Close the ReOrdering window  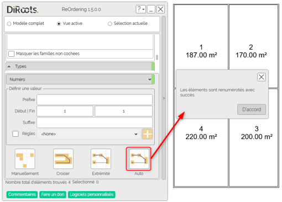pos(160,9)
